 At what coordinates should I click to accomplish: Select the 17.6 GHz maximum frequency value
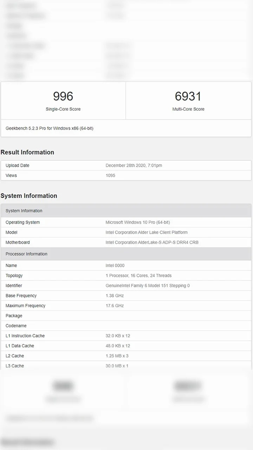(x=115, y=306)
